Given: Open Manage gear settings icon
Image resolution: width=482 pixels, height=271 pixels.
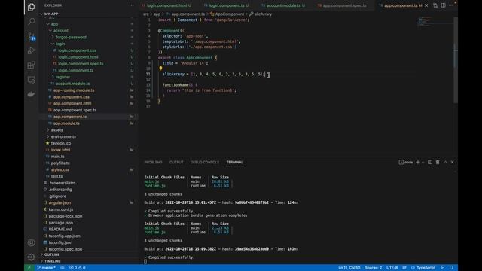Looking at the screenshot, I should 31,257.
